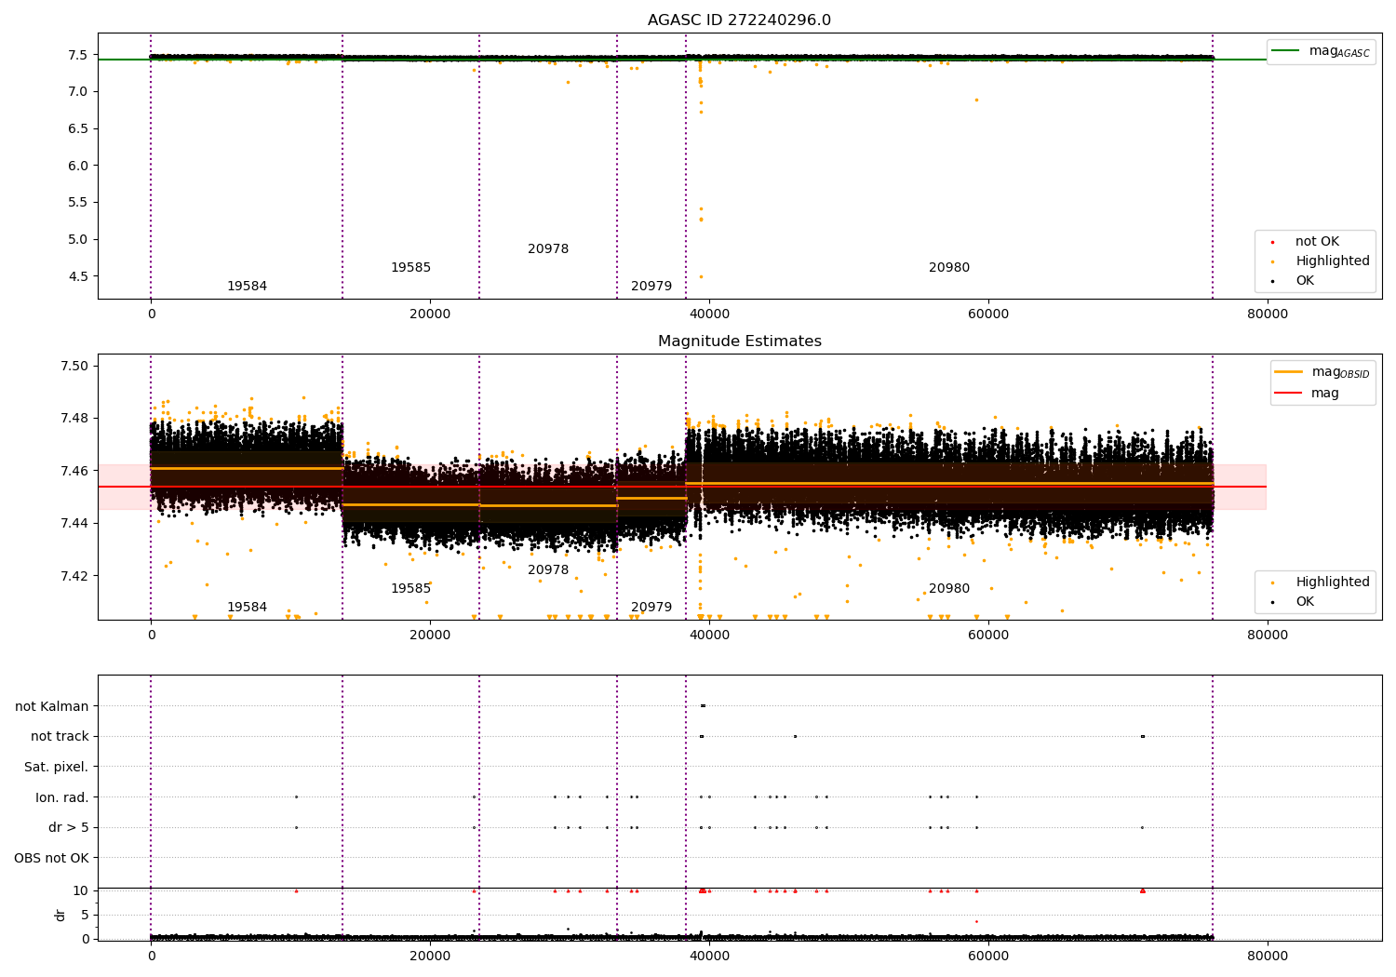
Task: Select mag OBSID legend entry in middle plot
Action: coord(1322,372)
